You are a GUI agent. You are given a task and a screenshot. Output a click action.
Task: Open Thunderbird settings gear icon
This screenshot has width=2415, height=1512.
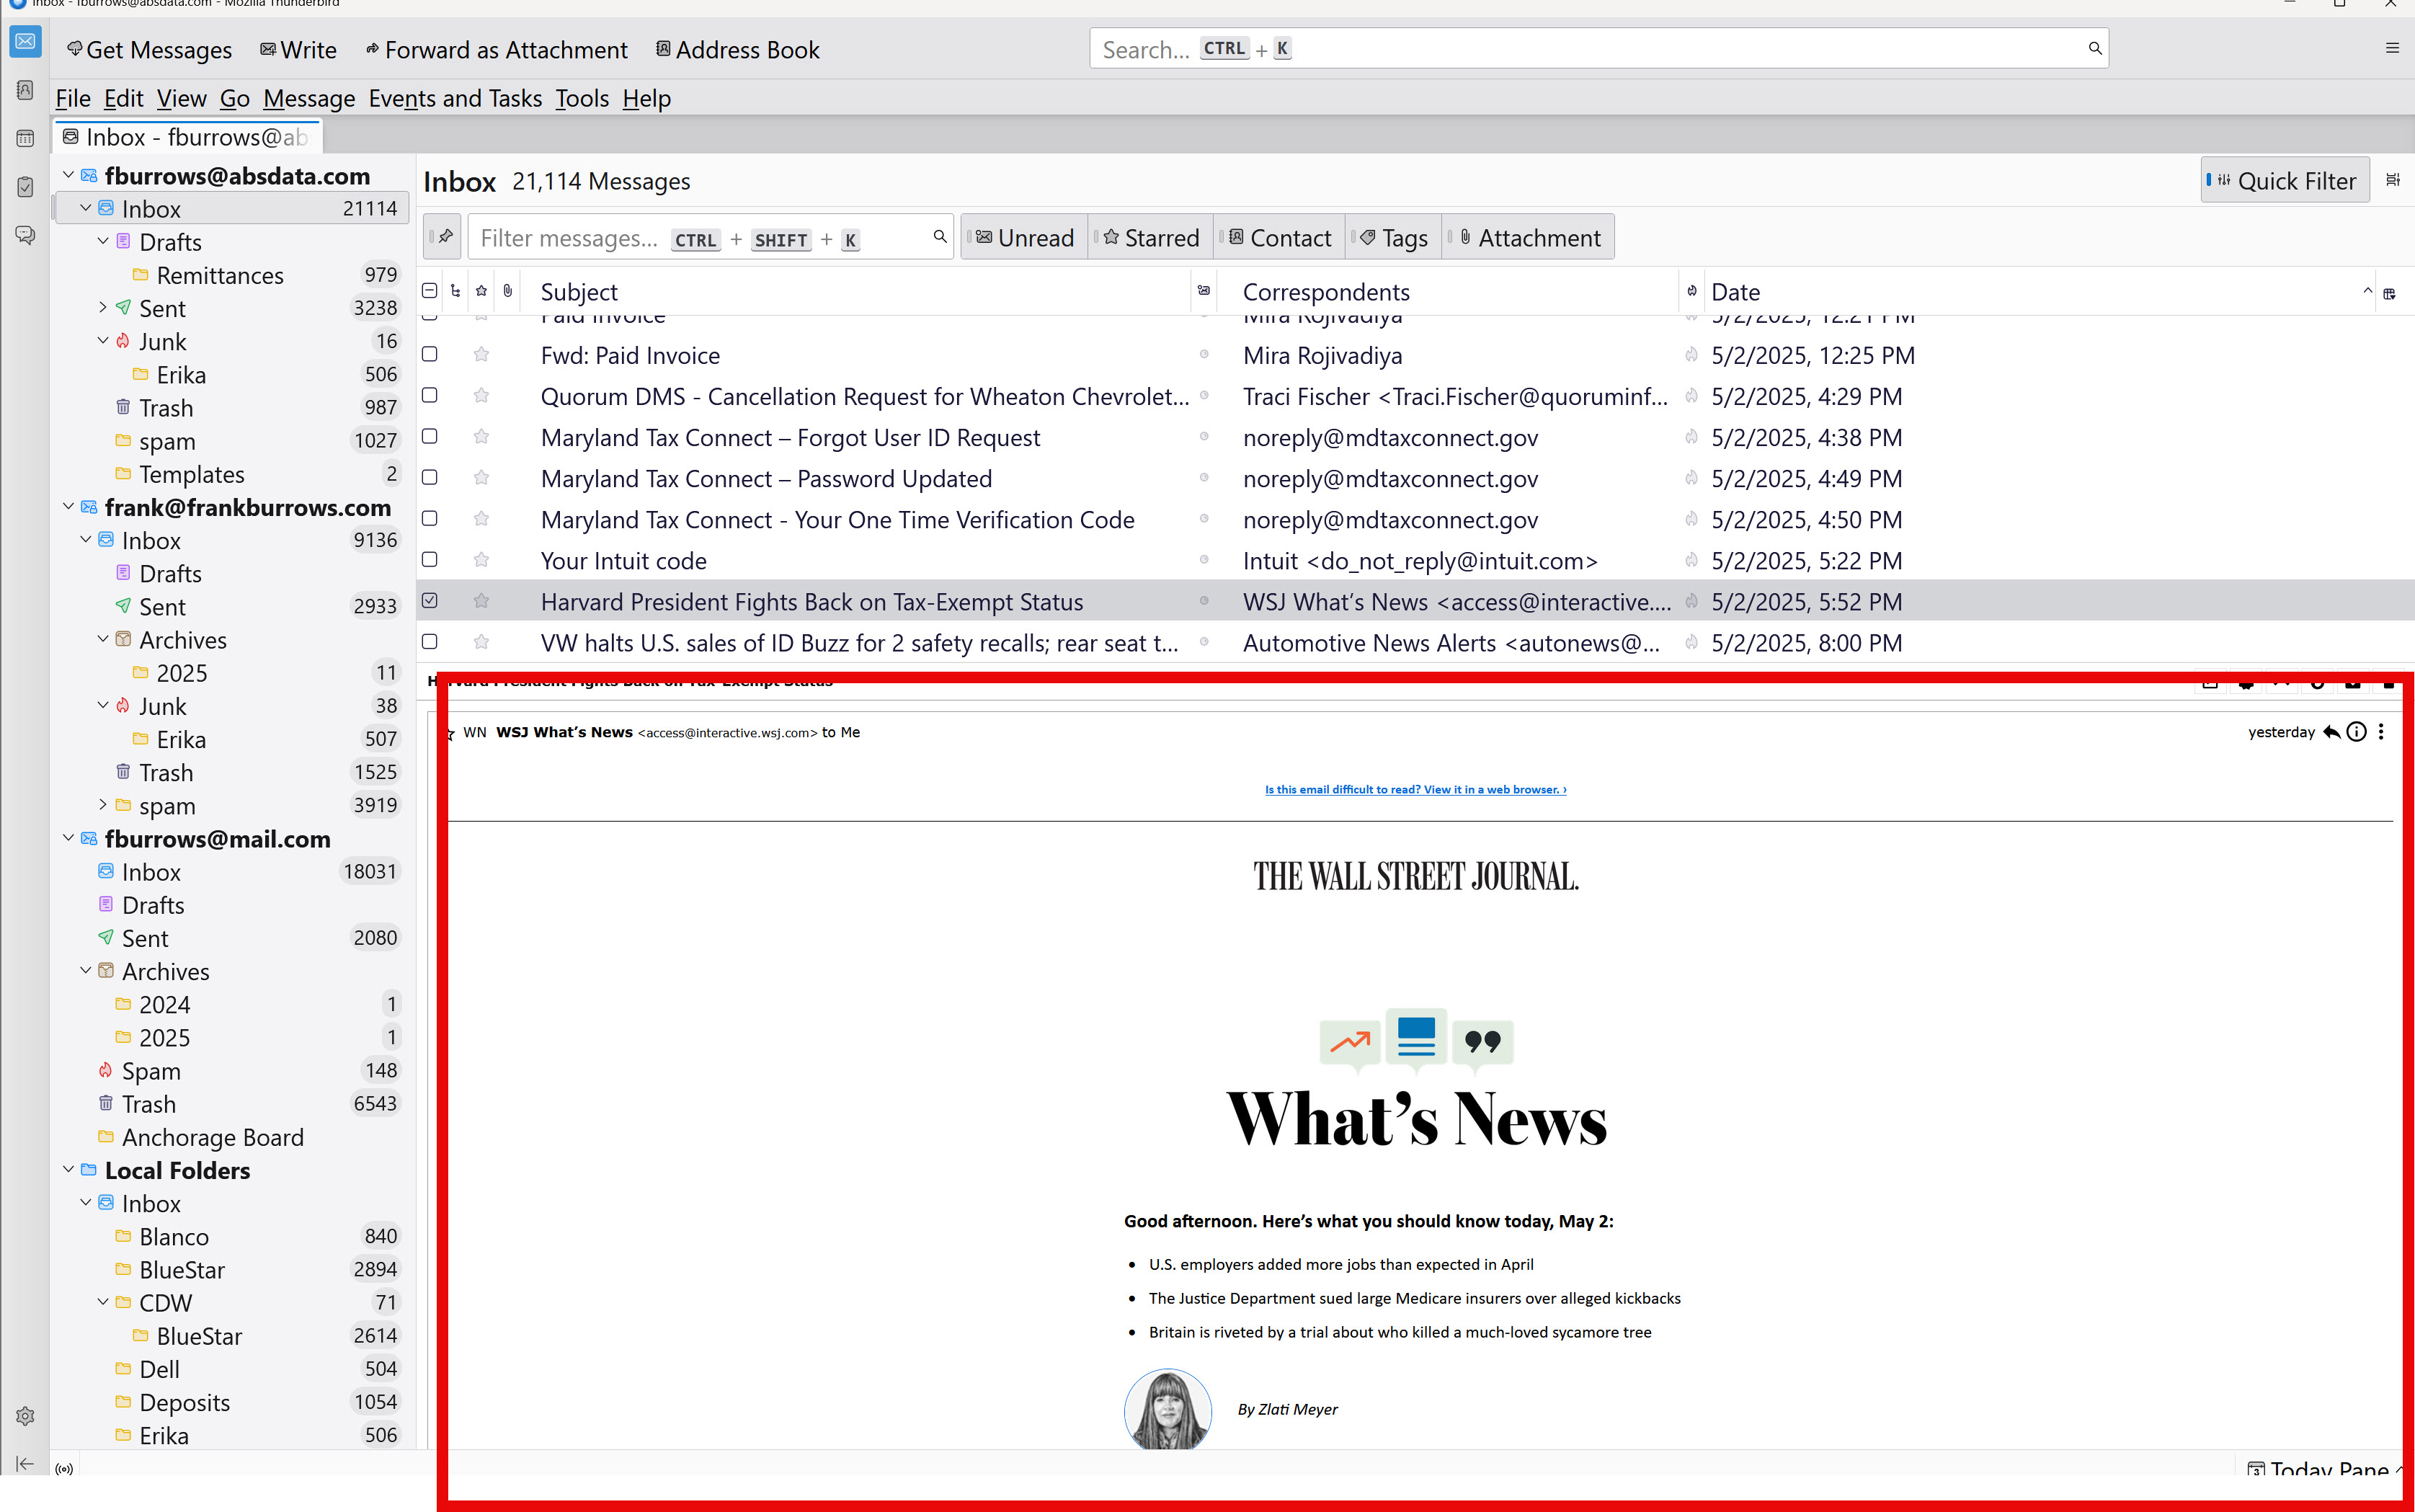[25, 1416]
